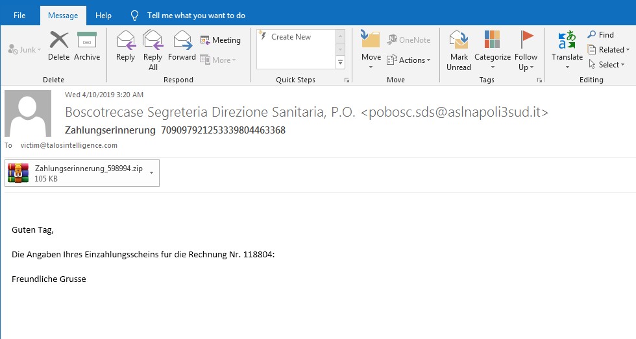
Task: Click the lightbulb Tell me icon
Action: pyautogui.click(x=134, y=16)
